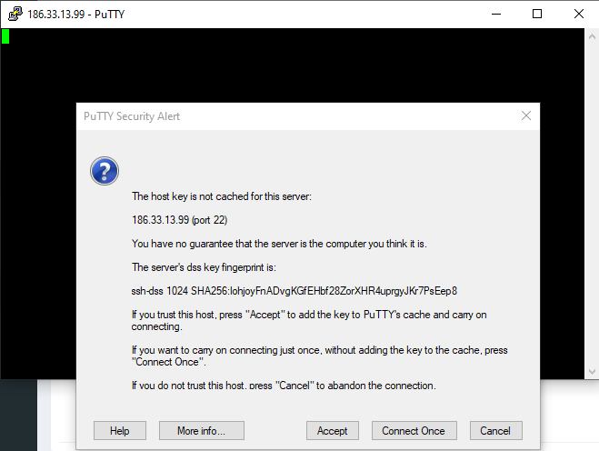
Task: Choose Connect Once
Action: pyautogui.click(x=414, y=431)
